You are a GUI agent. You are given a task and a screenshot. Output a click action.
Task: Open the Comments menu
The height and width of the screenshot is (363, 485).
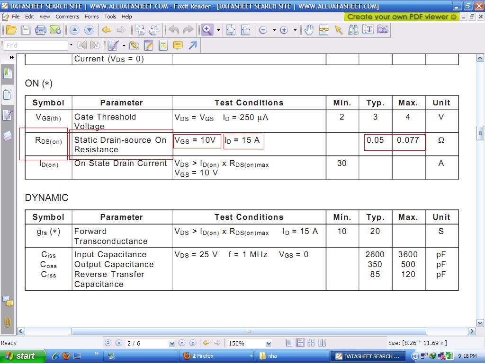(67, 17)
